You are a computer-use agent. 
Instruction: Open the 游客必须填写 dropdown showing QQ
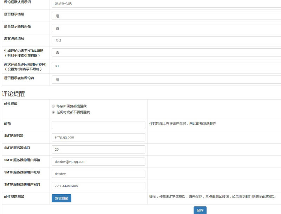(x=166, y=40)
